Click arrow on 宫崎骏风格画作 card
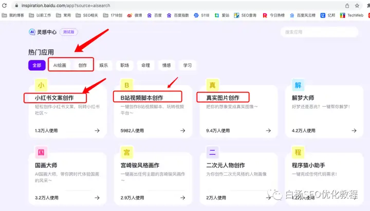Screen dimensions: 370x211 coord(183,198)
